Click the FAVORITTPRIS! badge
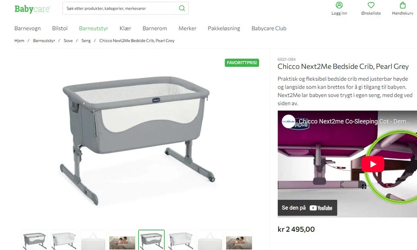417x250 pixels. click(242, 62)
